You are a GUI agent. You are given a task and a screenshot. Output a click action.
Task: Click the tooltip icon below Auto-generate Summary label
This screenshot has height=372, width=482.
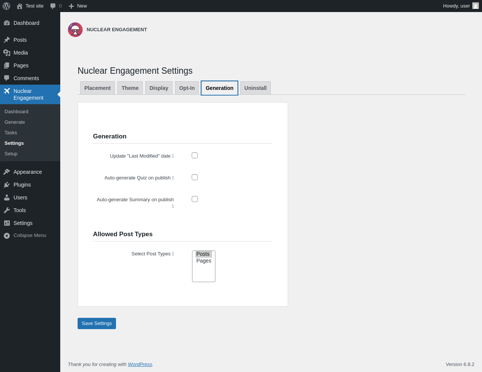pos(173,206)
